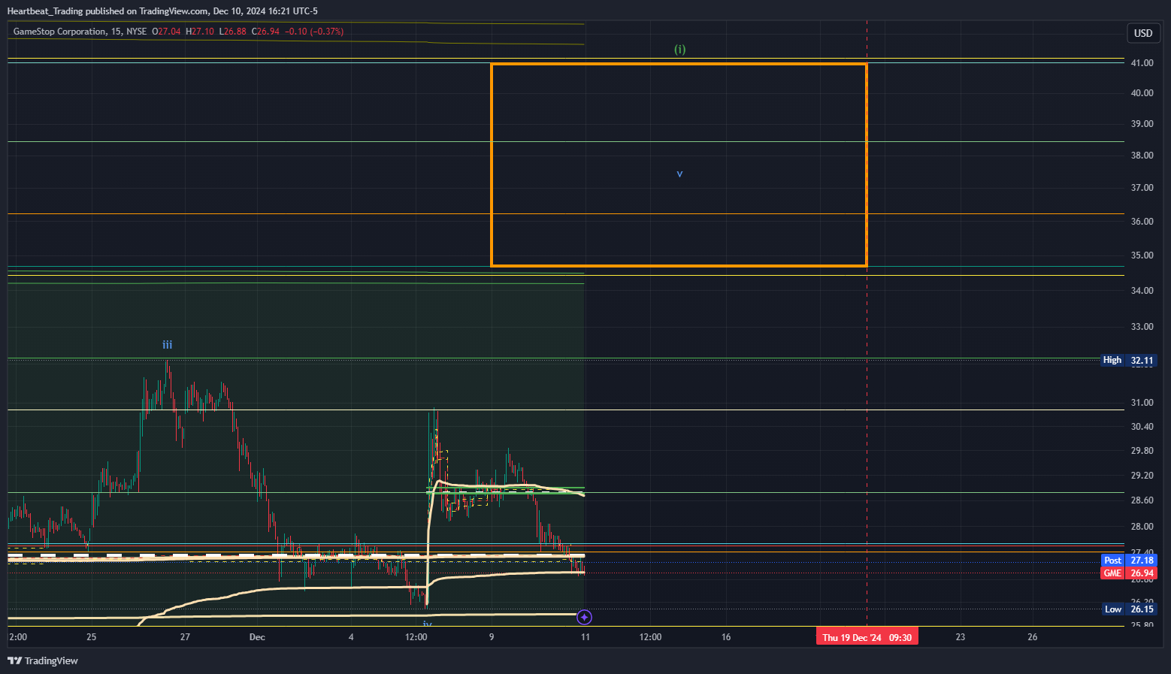This screenshot has height=674, width=1171.
Task: Select the blue 'iii' wave label
Action: pyautogui.click(x=168, y=345)
